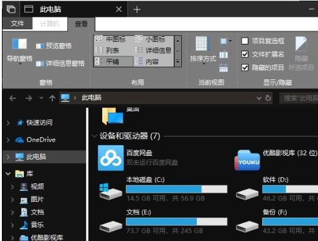
Task: Open the File (文件) tab
Action: click(18, 23)
